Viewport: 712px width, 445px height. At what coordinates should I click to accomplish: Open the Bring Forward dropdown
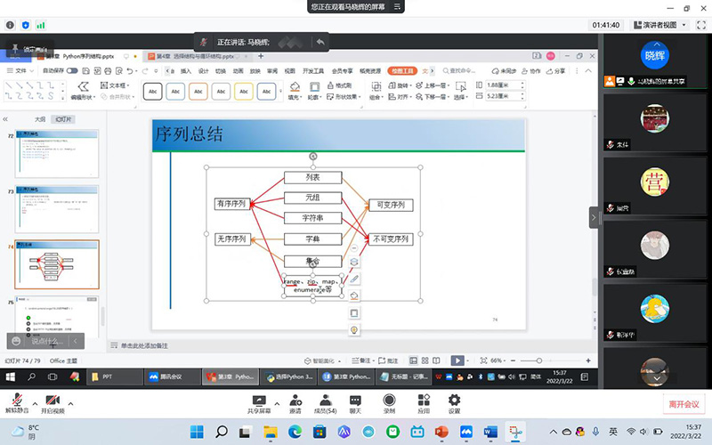[433, 85]
